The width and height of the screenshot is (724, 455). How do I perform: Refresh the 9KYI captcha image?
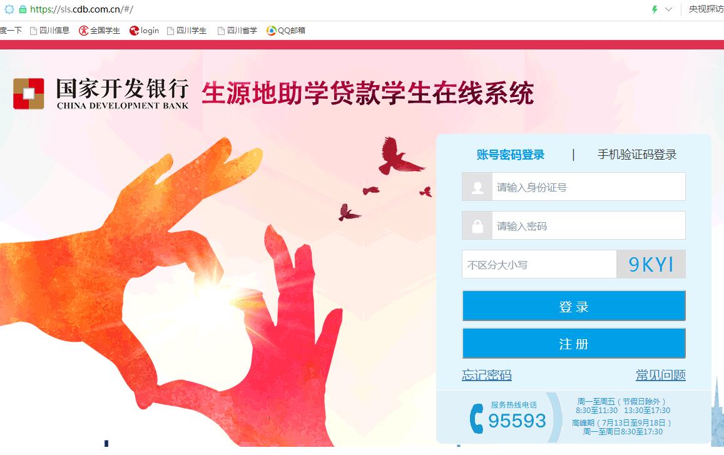point(651,264)
